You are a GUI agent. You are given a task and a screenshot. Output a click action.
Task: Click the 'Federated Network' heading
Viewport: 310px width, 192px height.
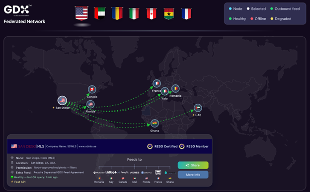(x=24, y=21)
